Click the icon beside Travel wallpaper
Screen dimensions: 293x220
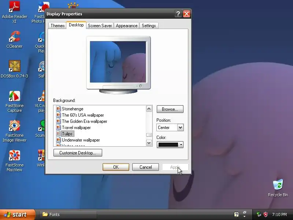(x=59, y=127)
